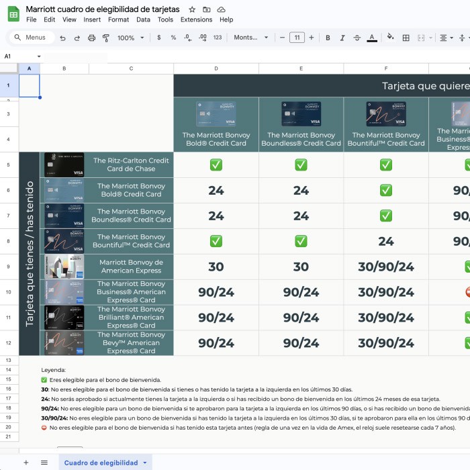Format as currency with dollar icon
The image size is (470, 470).
(x=159, y=38)
